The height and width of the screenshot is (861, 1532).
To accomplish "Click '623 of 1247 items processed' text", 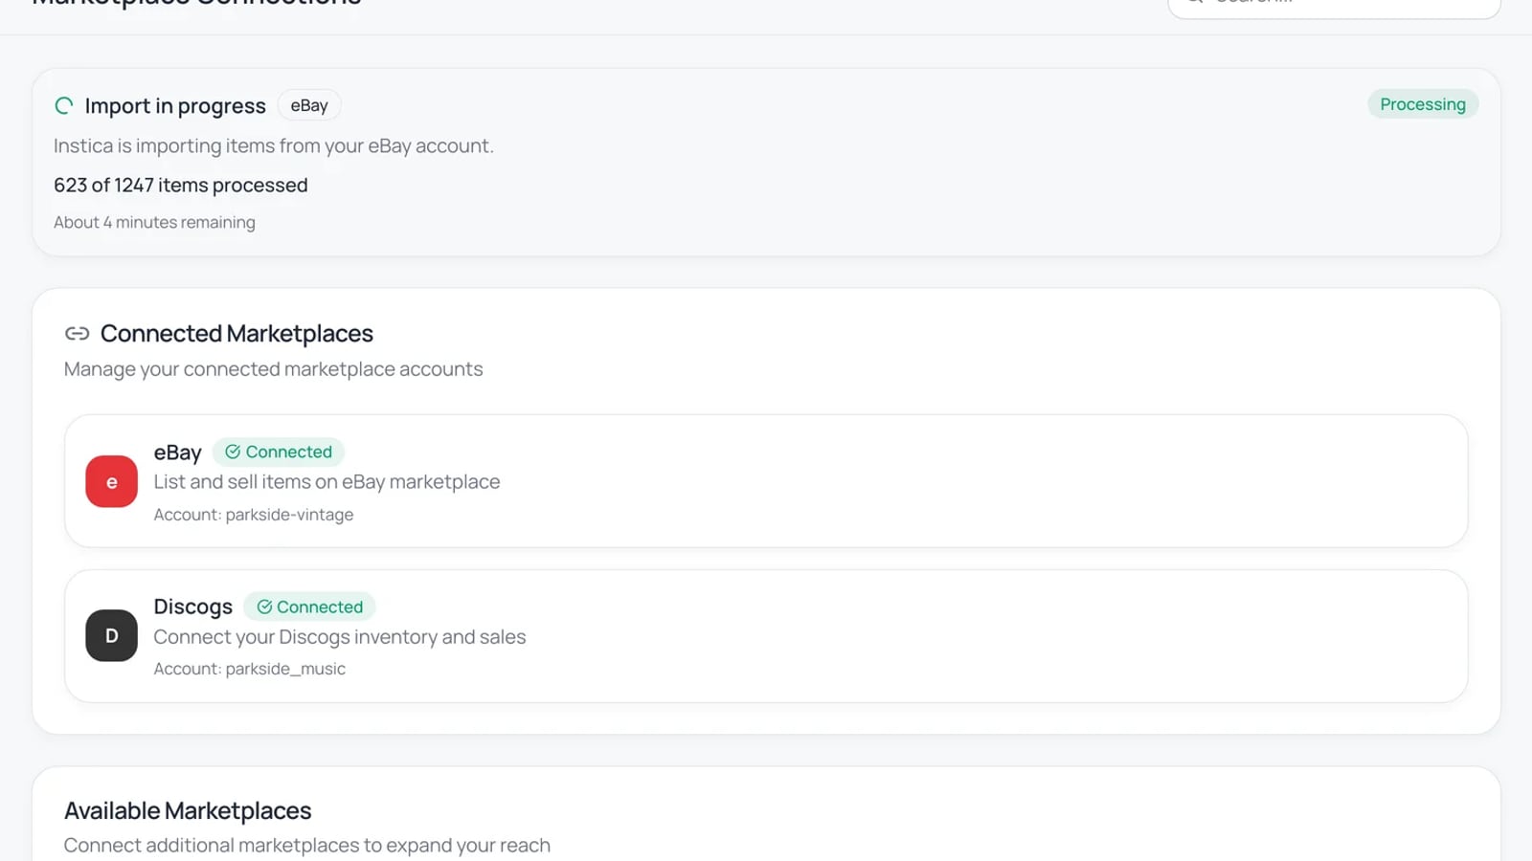I will tap(181, 185).
